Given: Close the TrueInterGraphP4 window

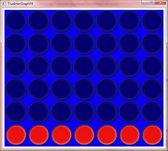Looking at the screenshot, I should coord(160,3).
